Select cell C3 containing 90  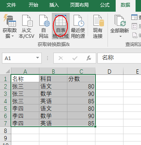[x=81, y=93]
